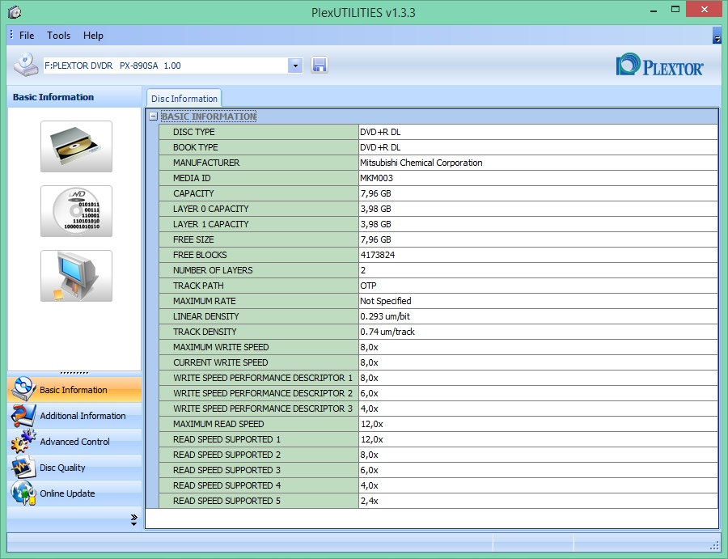Select Additional Information in sidebar
Image resolution: width=728 pixels, height=559 pixels.
click(83, 416)
